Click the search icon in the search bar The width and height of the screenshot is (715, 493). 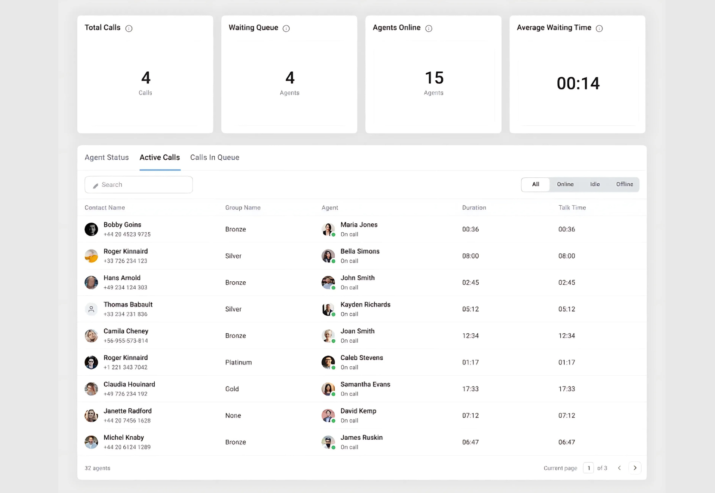tap(96, 185)
